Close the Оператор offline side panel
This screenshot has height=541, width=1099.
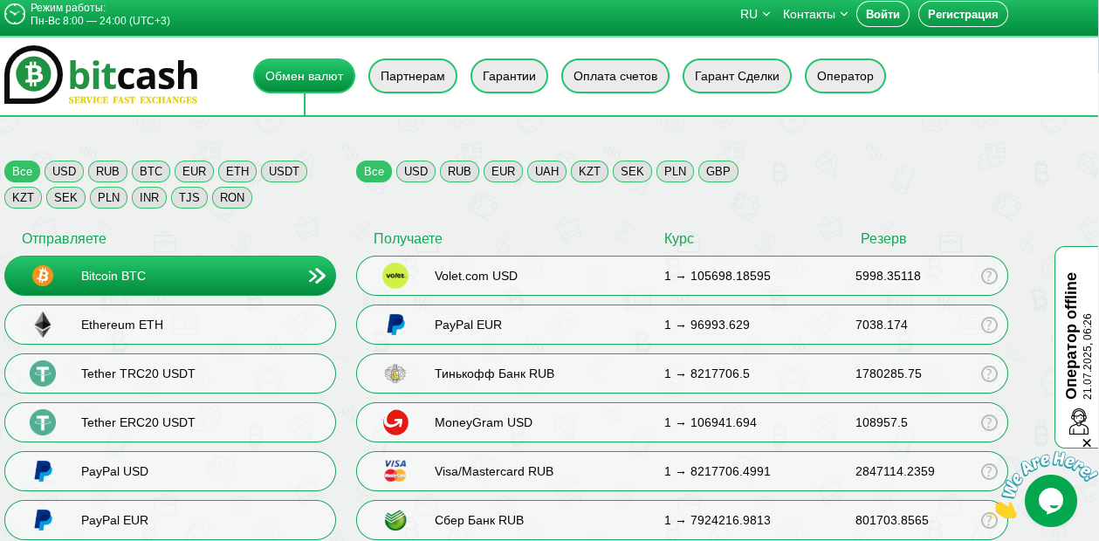click(x=1087, y=442)
